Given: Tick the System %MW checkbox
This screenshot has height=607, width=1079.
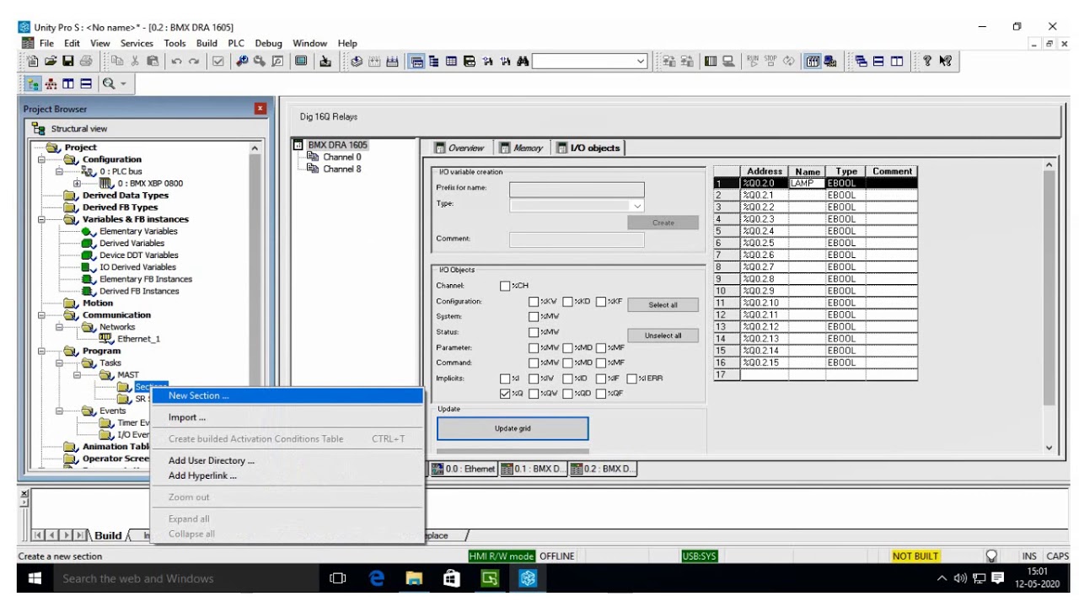Looking at the screenshot, I should pyautogui.click(x=534, y=317).
